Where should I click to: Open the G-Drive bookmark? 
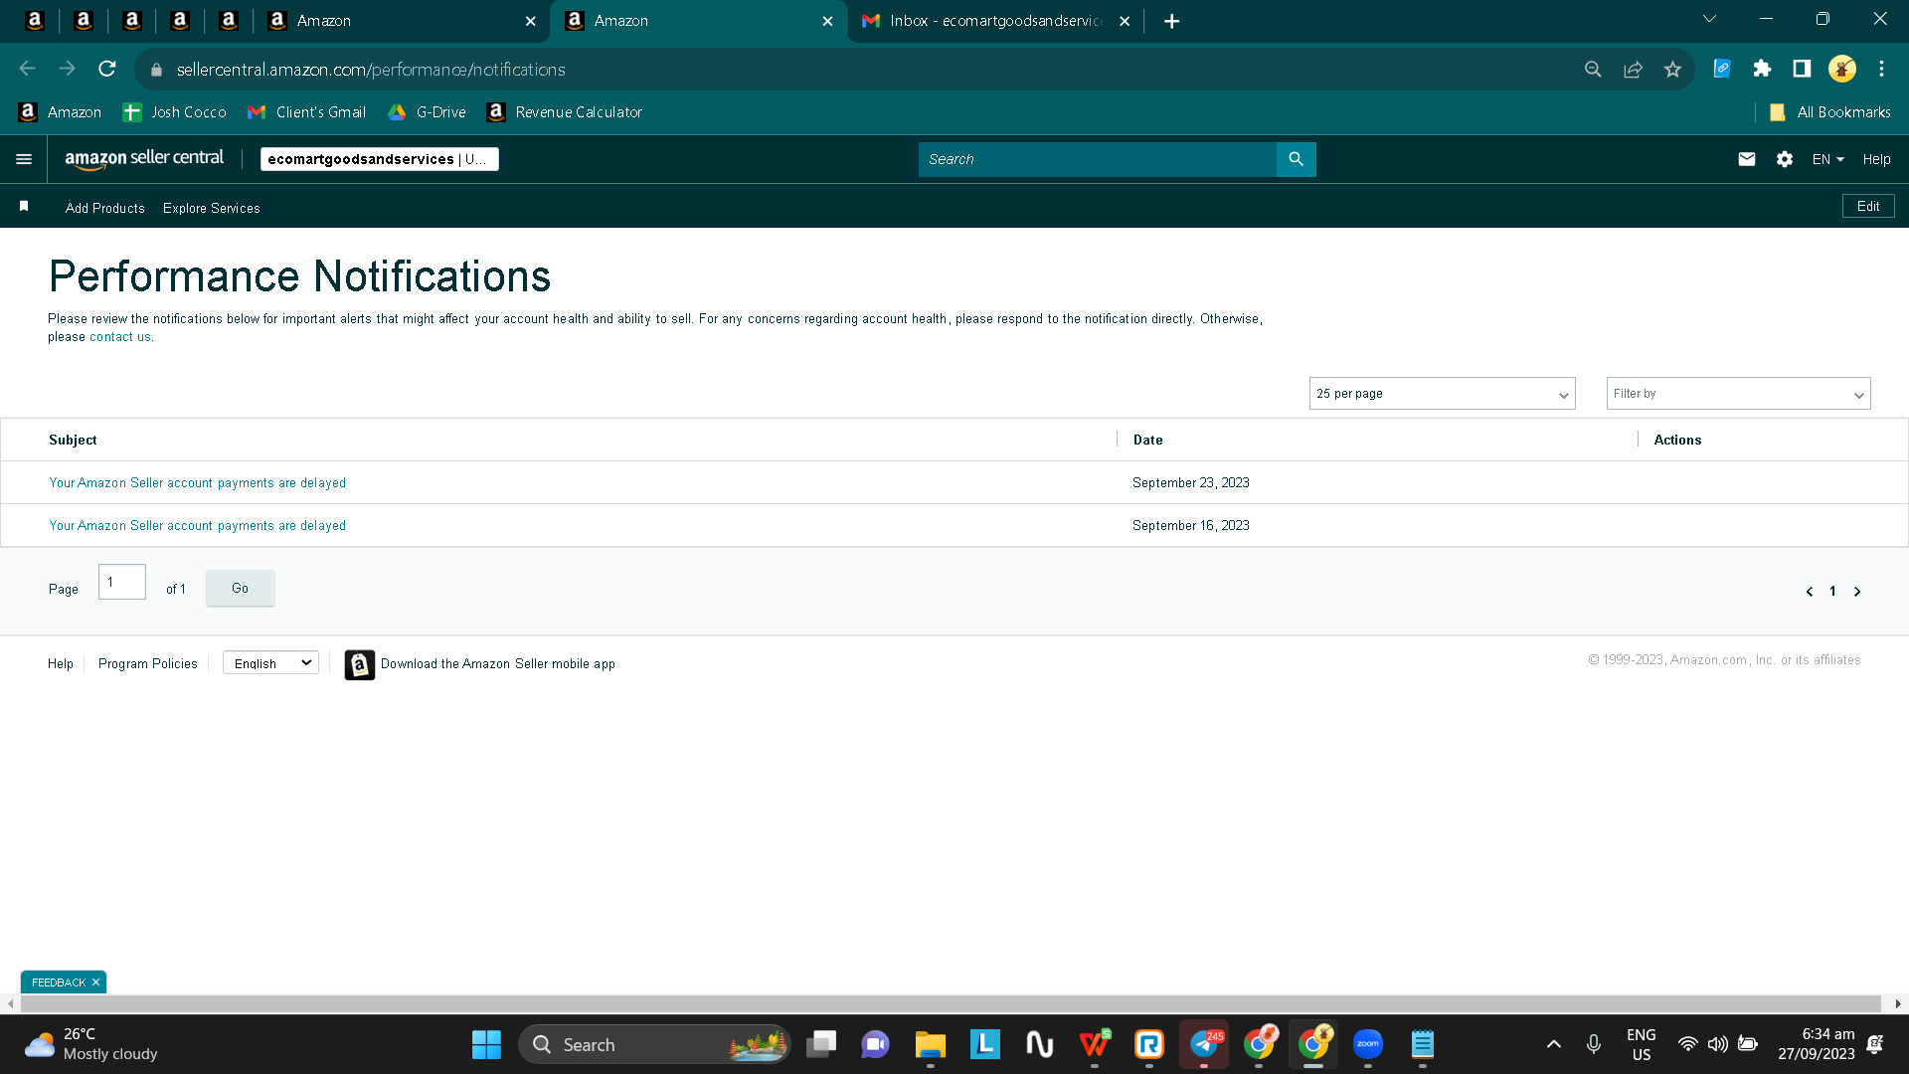pyautogui.click(x=428, y=112)
